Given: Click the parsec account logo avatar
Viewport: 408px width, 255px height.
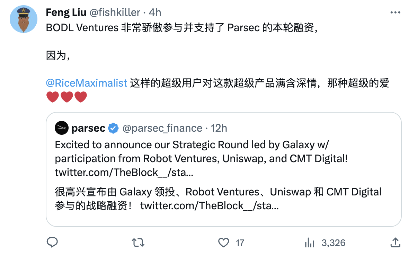Looking at the screenshot, I should pyautogui.click(x=62, y=128).
